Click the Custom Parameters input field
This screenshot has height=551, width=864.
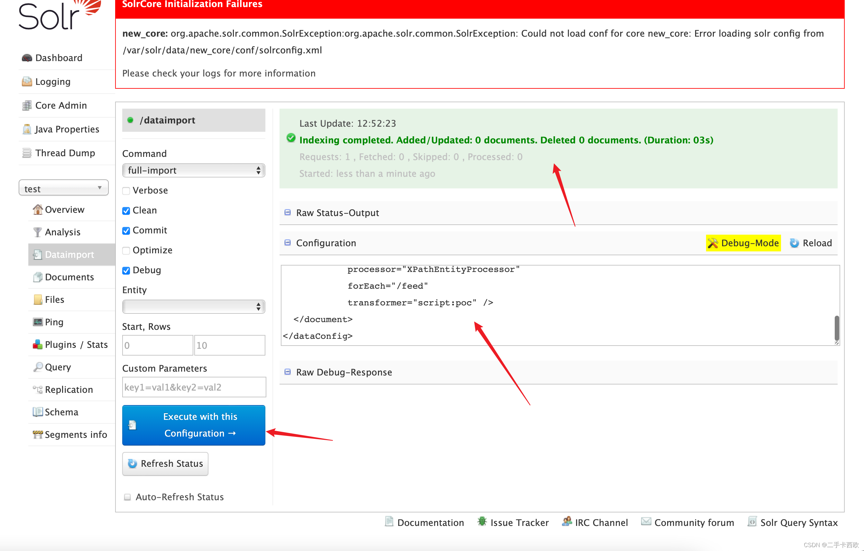[x=194, y=387]
